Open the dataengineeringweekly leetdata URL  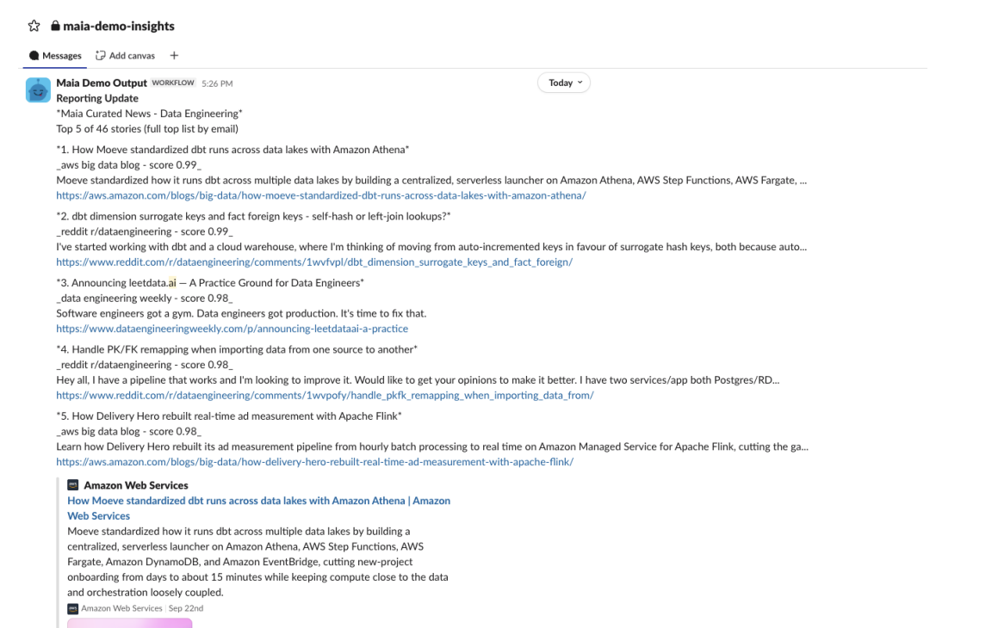coord(232,329)
